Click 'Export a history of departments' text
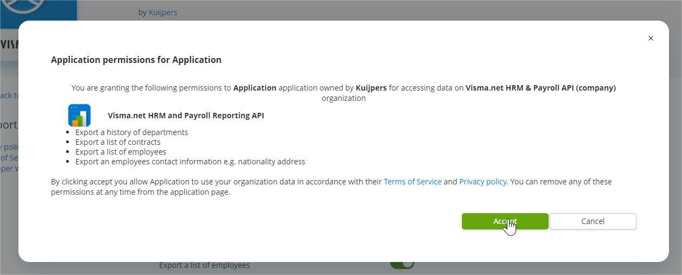682x275 pixels. click(132, 132)
